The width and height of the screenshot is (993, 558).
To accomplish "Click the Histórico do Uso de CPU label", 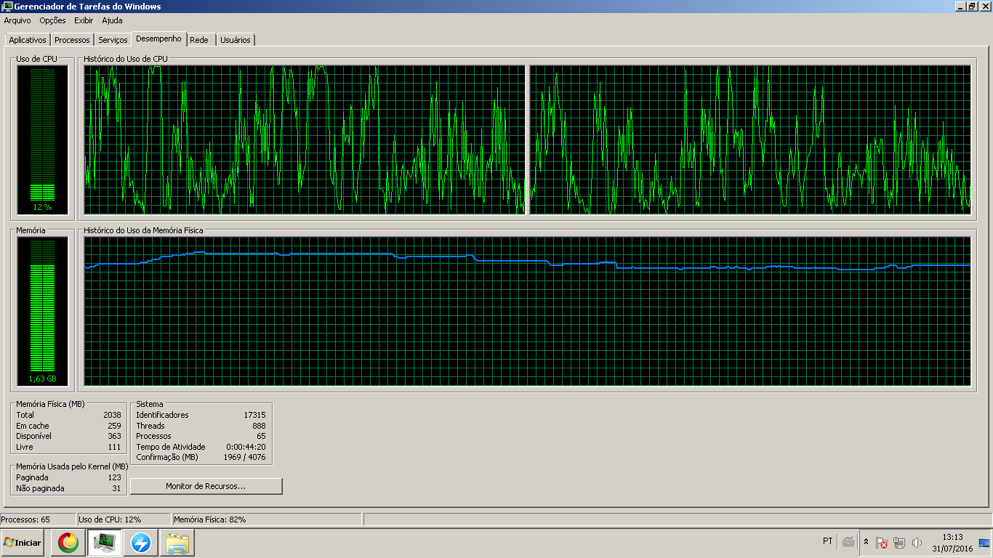I will [x=126, y=58].
